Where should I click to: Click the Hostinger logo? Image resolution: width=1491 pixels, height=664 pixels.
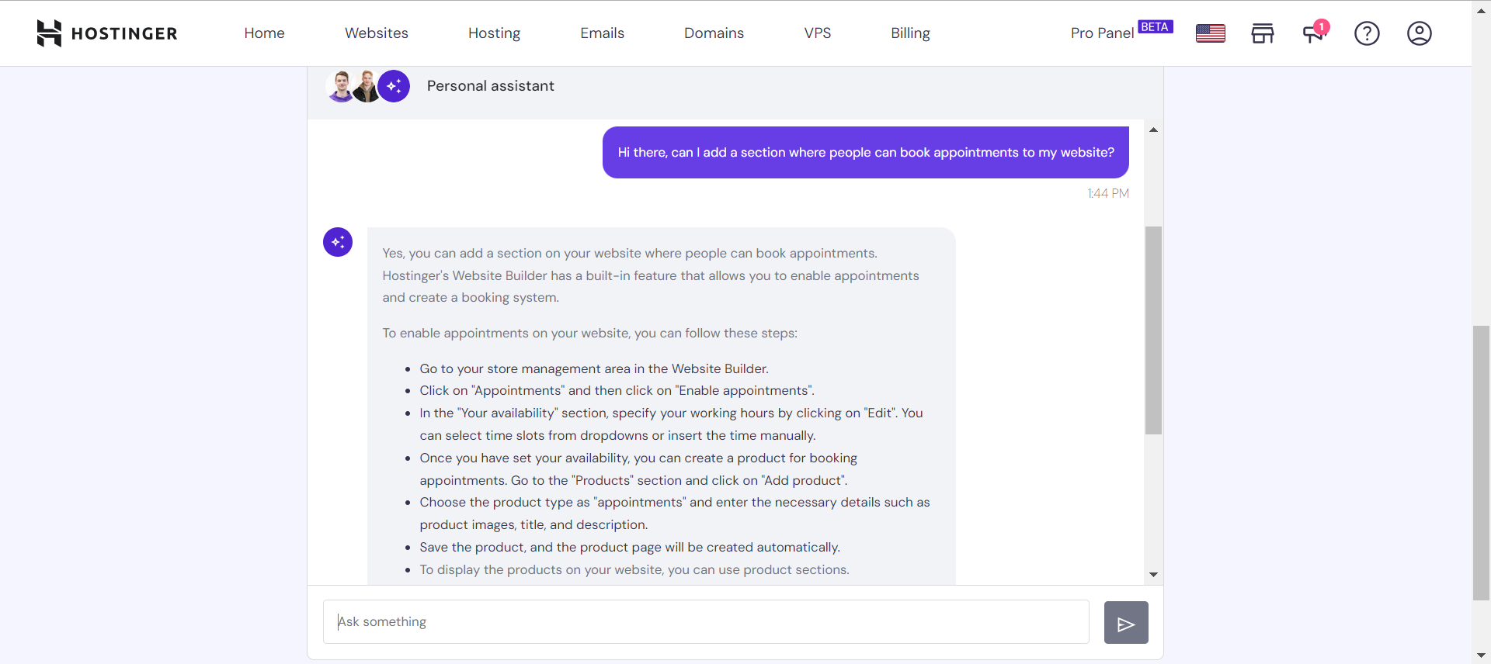pos(107,33)
